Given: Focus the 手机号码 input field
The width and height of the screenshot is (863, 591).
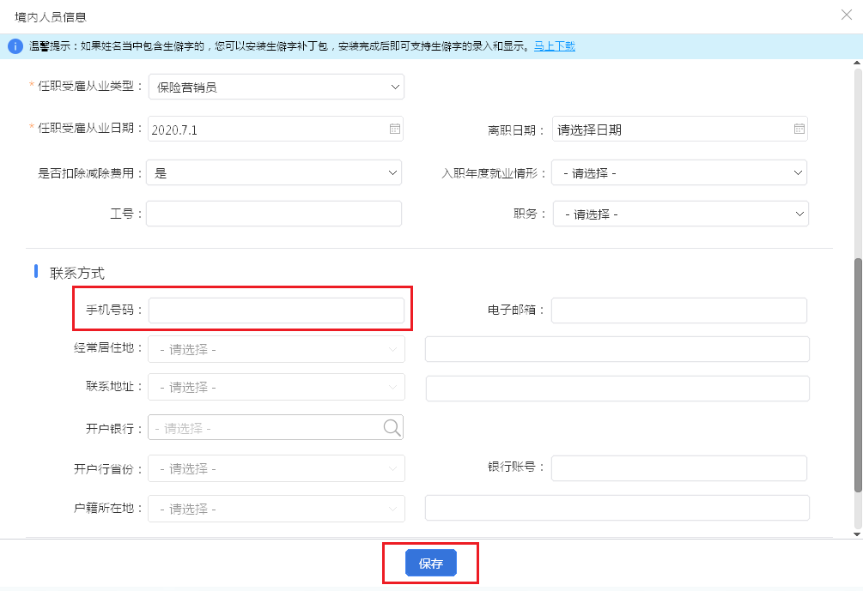Looking at the screenshot, I should [x=277, y=311].
